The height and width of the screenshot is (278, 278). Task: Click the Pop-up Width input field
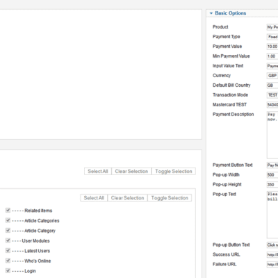click(x=272, y=175)
